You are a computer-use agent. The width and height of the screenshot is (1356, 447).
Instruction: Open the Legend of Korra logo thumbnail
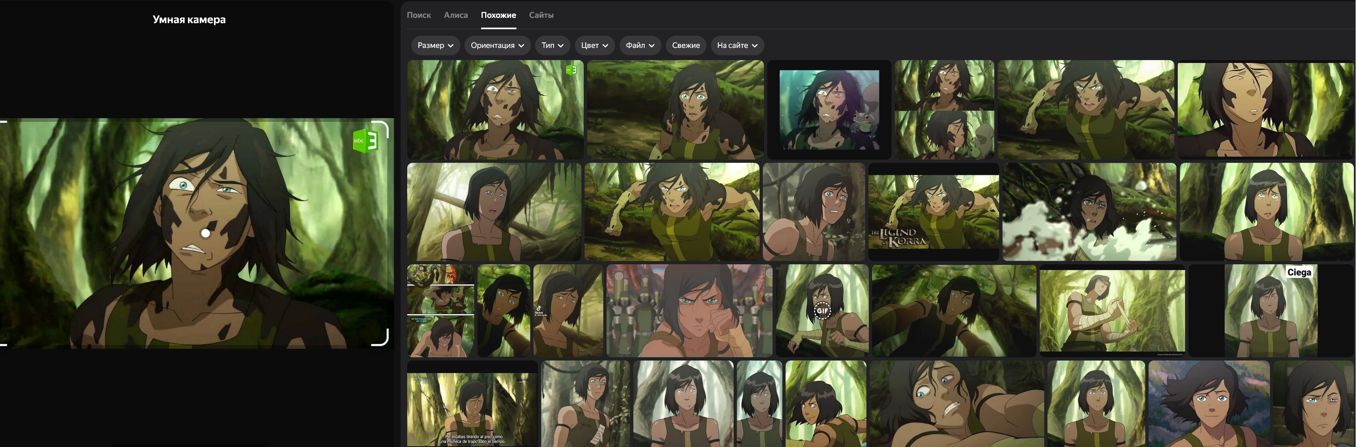pos(933,212)
